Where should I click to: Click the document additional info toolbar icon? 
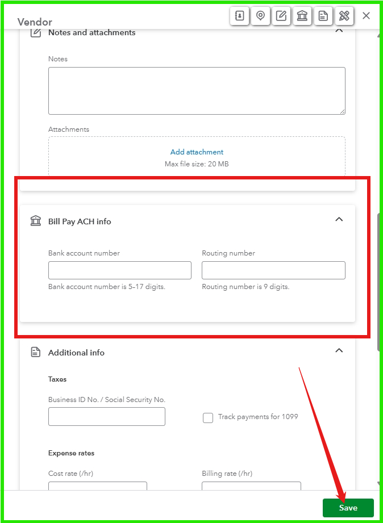point(323,16)
